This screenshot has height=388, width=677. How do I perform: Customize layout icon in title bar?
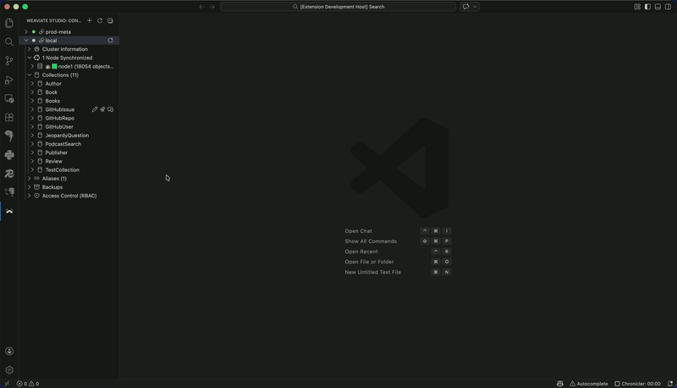(x=637, y=7)
